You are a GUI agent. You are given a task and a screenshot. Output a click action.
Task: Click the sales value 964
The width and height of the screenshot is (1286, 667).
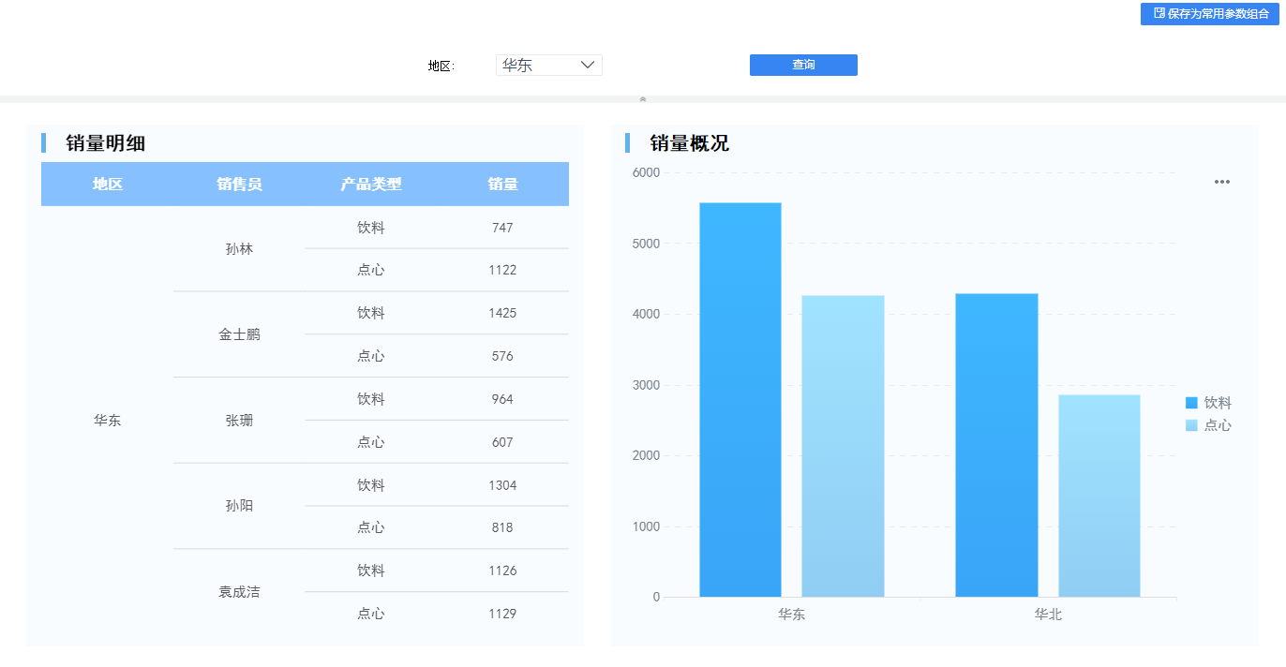[x=502, y=399]
